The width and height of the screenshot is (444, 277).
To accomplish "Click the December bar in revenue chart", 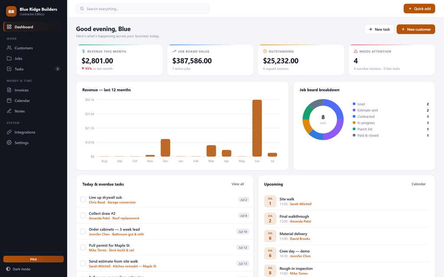I will [x=165, y=148].
